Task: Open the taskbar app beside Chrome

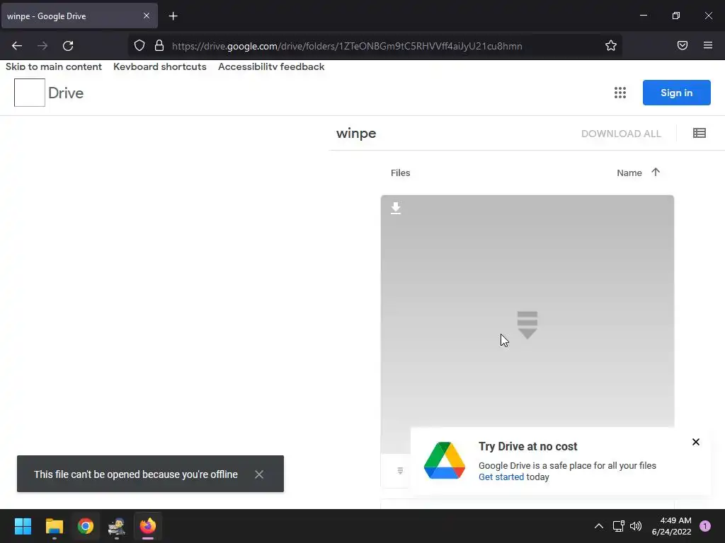Action: [x=117, y=526]
